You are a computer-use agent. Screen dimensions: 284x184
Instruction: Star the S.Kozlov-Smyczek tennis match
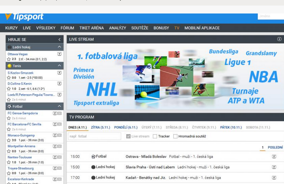pos(9,78)
